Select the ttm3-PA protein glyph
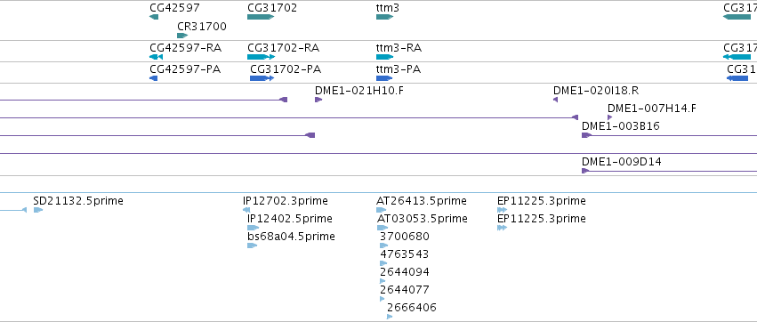 [x=384, y=78]
